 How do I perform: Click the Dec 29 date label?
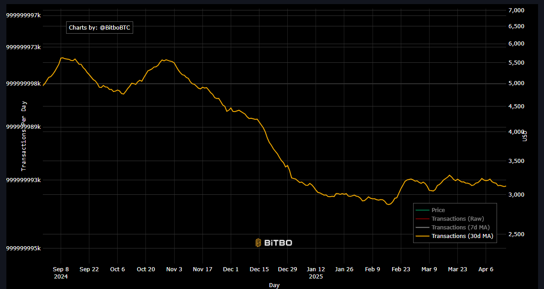288,269
